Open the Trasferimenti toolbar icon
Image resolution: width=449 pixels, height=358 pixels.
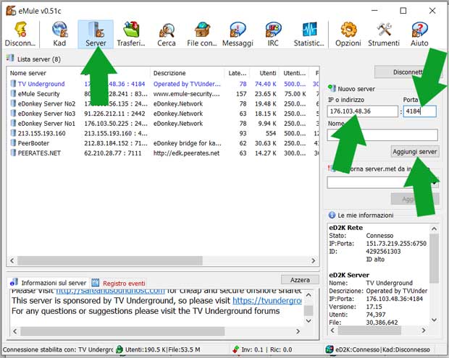131,34
